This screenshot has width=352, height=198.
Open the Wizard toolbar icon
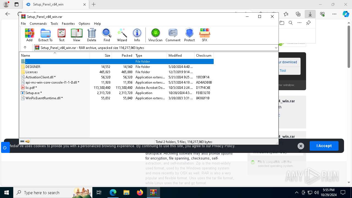122,35
